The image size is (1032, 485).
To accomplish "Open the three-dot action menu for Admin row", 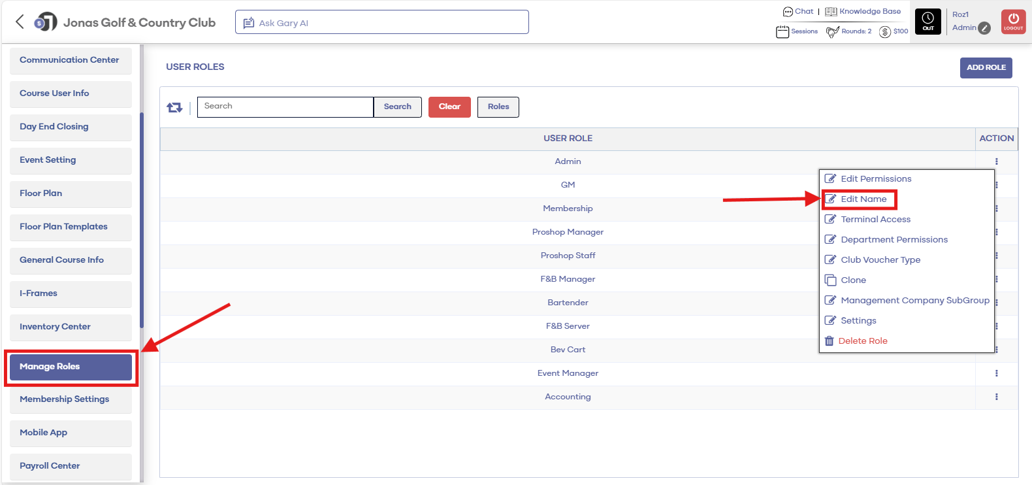I will [997, 161].
